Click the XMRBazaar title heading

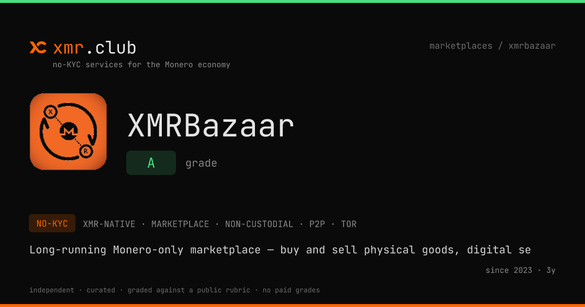click(x=211, y=126)
